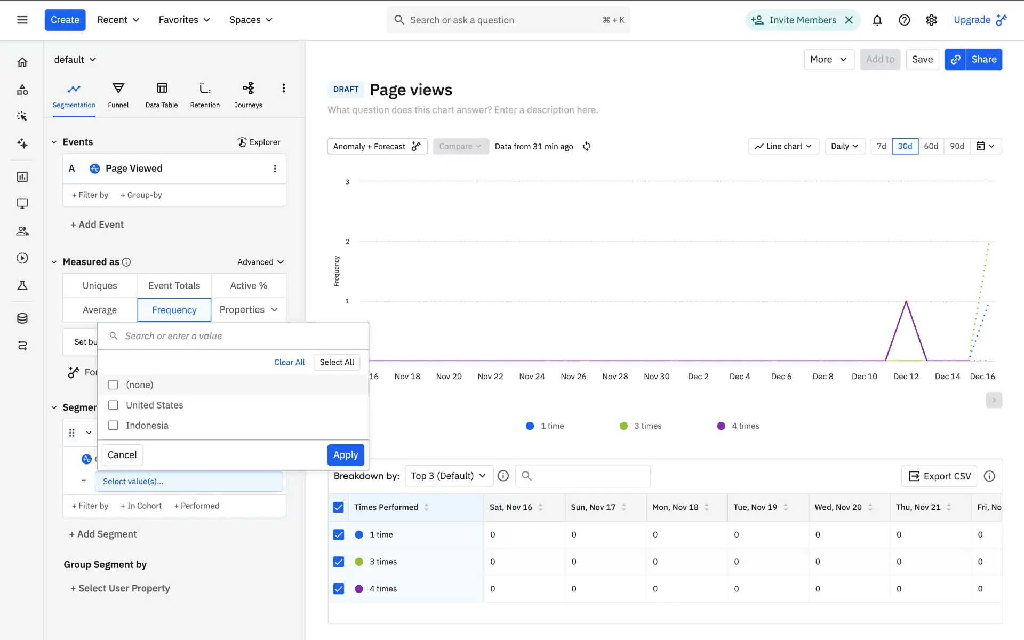Click the Page Viewed event options icon
The image size is (1024, 640).
click(x=275, y=169)
